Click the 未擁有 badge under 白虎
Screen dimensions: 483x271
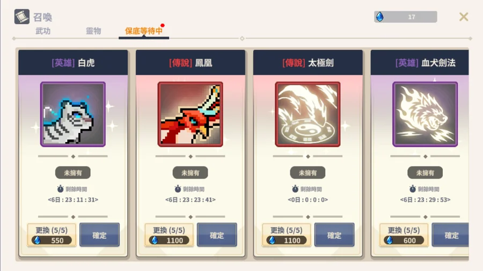73,173
